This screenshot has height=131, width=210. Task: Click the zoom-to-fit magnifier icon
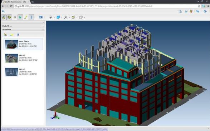tap(66, 17)
